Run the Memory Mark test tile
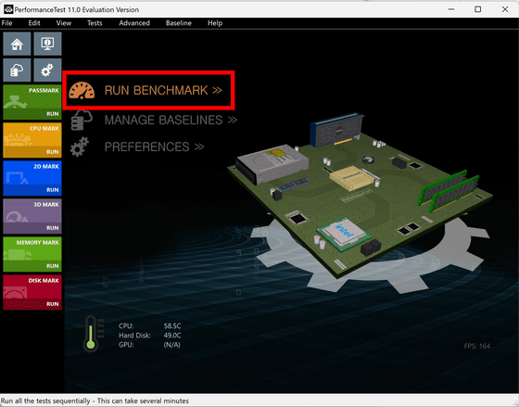519x407 pixels. click(x=32, y=254)
